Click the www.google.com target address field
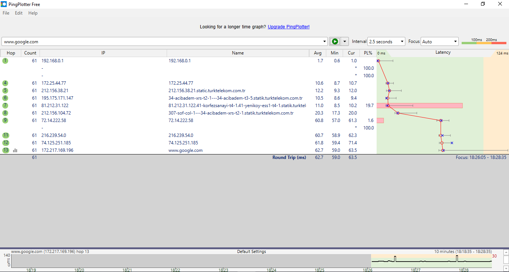Image resolution: width=509 pixels, height=272 pixels. pyautogui.click(x=162, y=41)
